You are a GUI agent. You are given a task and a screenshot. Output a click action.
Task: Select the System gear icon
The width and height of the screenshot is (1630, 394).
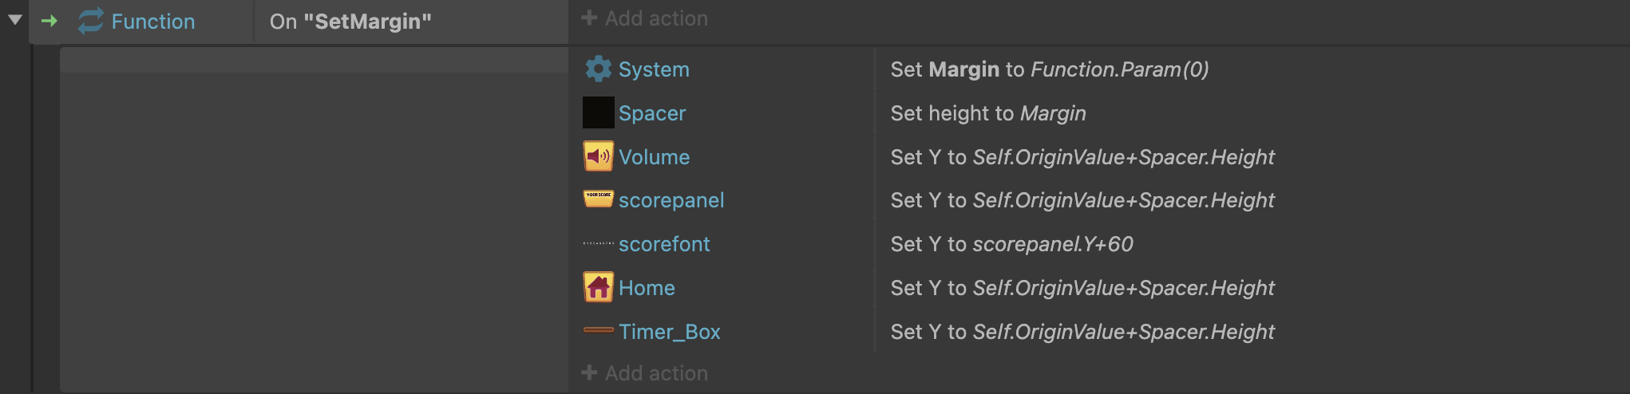(x=598, y=69)
